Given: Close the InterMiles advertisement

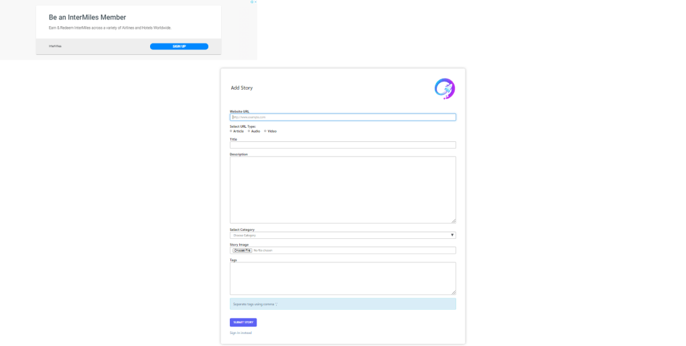Looking at the screenshot, I should coord(255,2).
